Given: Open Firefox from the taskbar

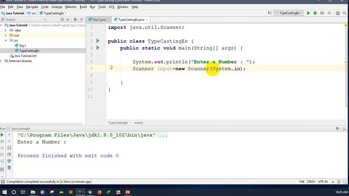Looking at the screenshot, I should point(99,192).
